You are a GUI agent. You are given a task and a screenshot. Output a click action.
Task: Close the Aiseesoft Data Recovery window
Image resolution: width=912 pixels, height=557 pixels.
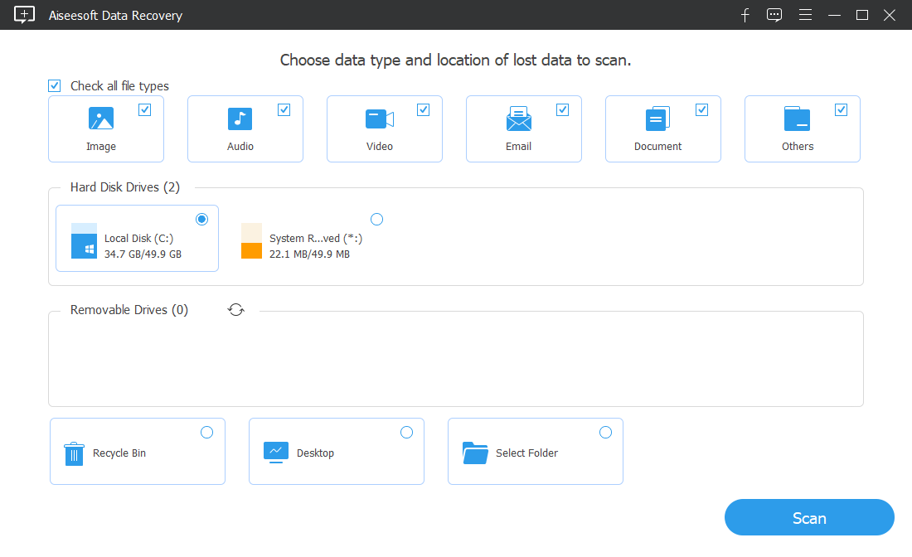point(890,15)
